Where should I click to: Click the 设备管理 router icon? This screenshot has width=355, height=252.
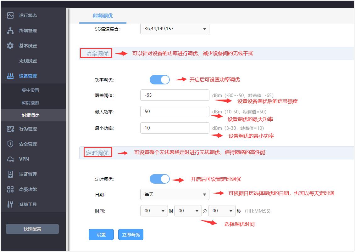pyautogui.click(x=10, y=76)
